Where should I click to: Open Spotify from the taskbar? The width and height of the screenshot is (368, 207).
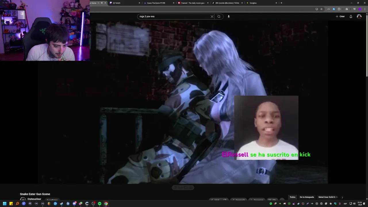tap(99, 204)
